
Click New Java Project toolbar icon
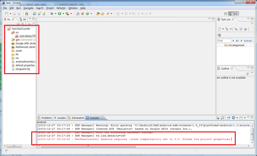tap(78, 14)
